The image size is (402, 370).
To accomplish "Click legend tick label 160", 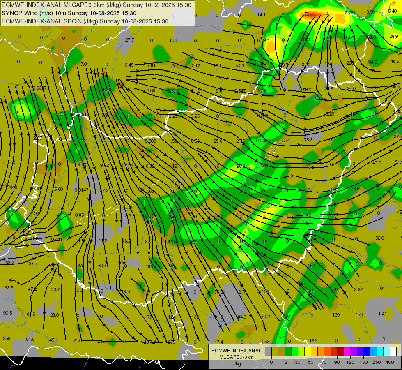I will point(363,362).
